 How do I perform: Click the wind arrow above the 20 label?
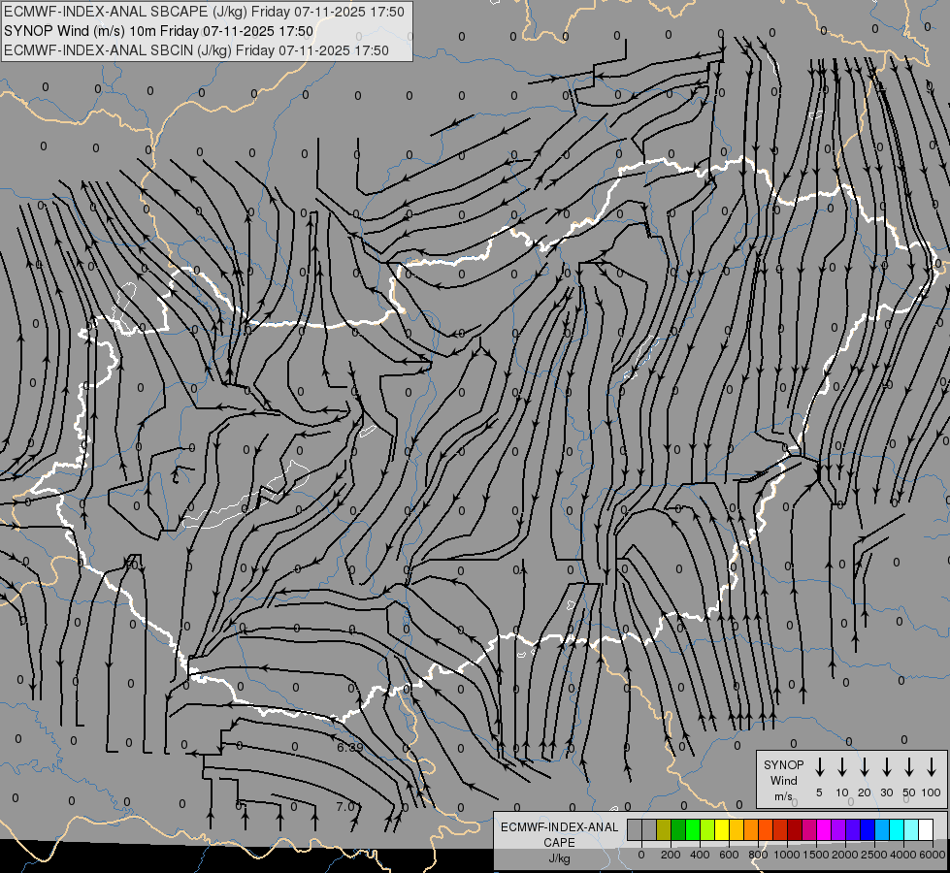point(865,767)
